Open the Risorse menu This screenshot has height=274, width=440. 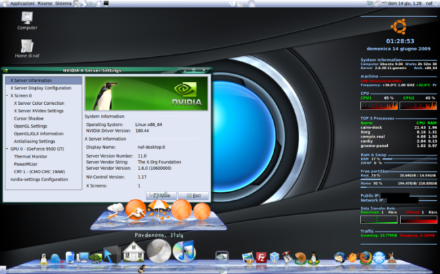pos(45,3)
